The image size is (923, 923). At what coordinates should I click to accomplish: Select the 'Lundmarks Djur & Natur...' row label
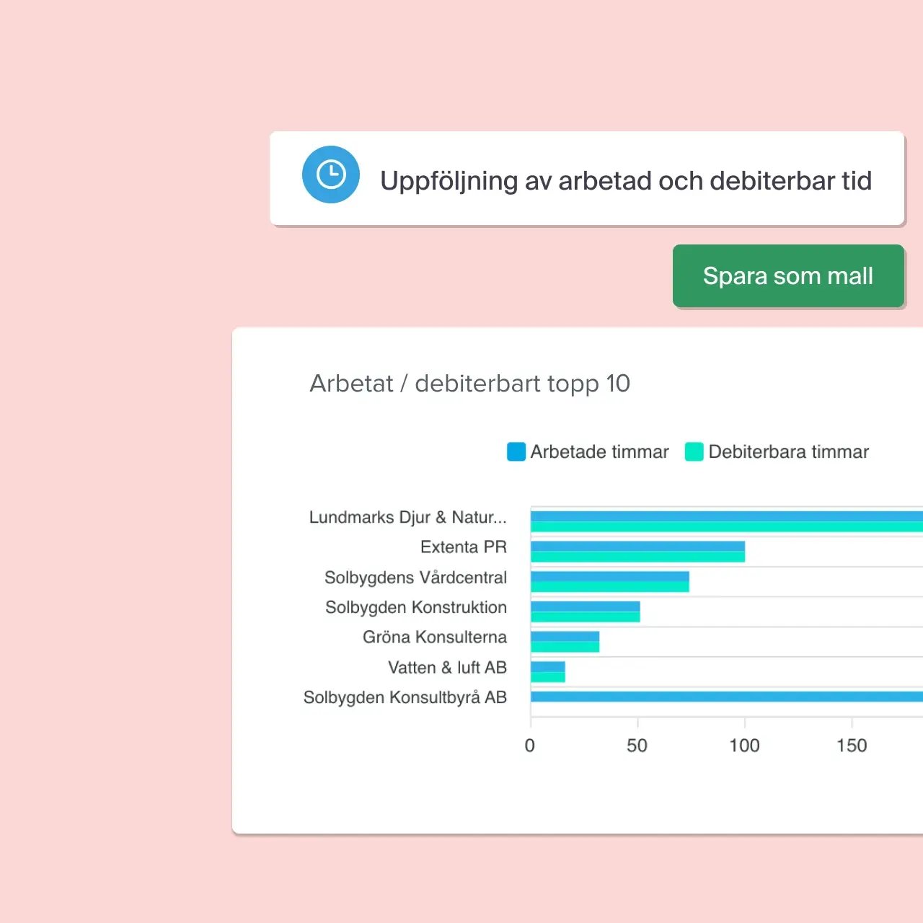407,517
